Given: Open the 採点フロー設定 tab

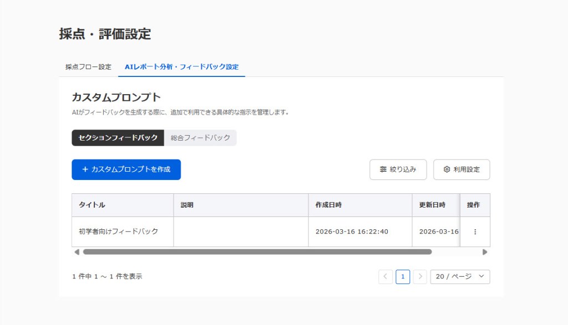Looking at the screenshot, I should coord(88,67).
